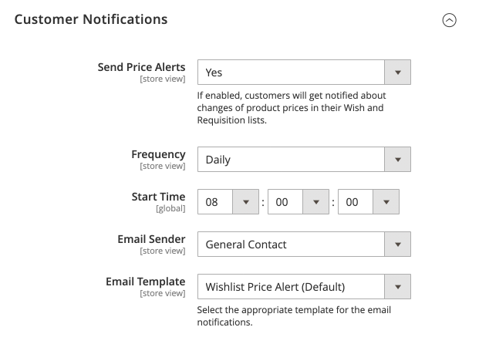Collapse the Customer Notifications section chevron icon
This screenshot has height=344, width=479.
(449, 21)
